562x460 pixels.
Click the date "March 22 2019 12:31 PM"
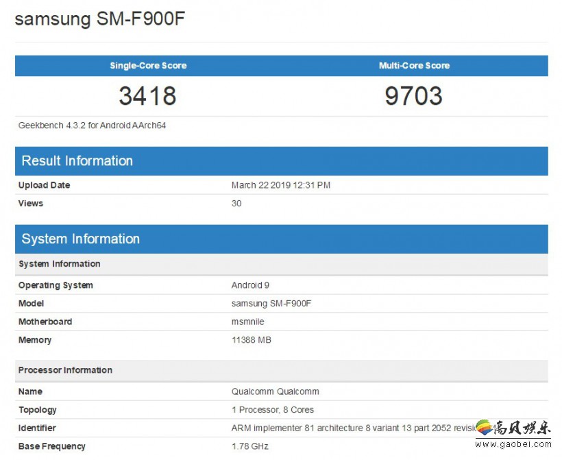(281, 185)
